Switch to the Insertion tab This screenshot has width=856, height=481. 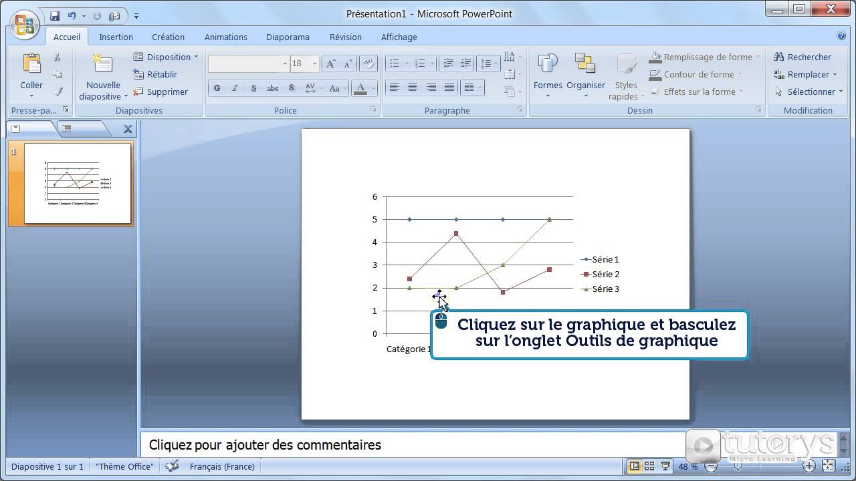[116, 37]
